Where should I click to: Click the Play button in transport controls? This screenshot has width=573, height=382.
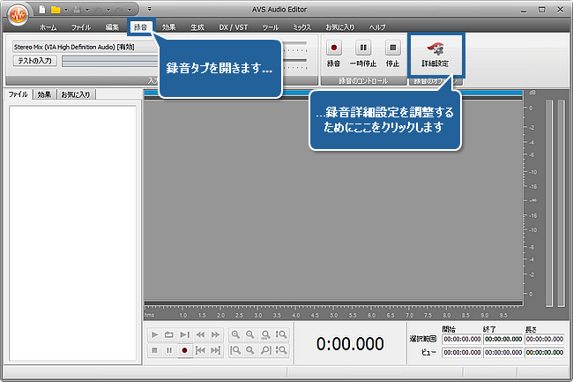point(154,334)
